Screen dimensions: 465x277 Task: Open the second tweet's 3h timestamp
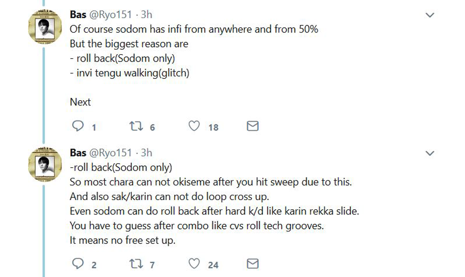147,153
